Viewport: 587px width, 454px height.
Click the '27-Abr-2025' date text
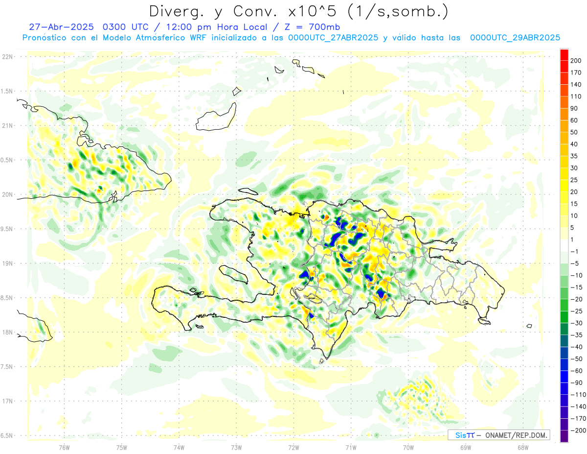coord(62,27)
